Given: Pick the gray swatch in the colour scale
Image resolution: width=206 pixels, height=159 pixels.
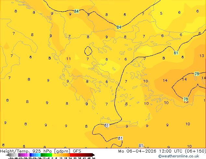Looking at the screenshot, I should [10, 155].
